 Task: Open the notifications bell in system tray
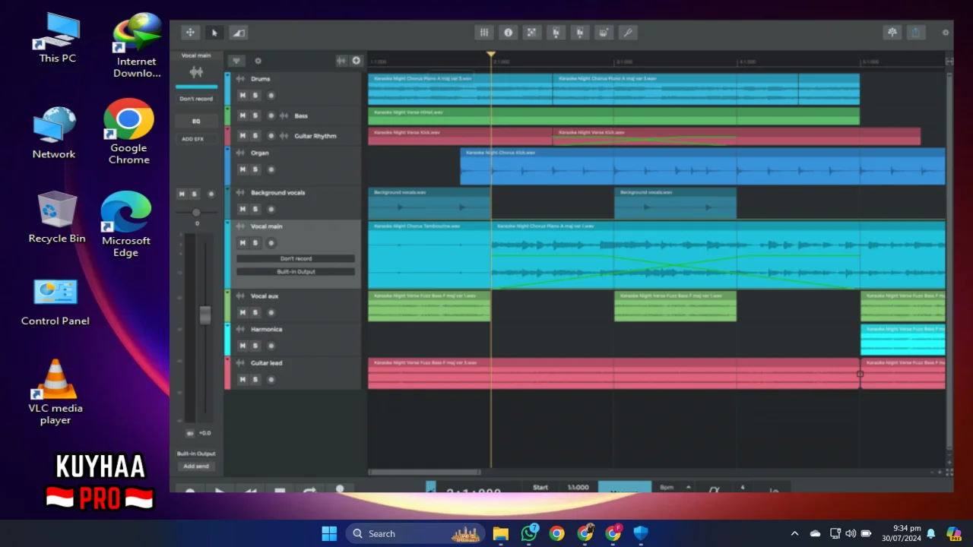[x=930, y=533]
